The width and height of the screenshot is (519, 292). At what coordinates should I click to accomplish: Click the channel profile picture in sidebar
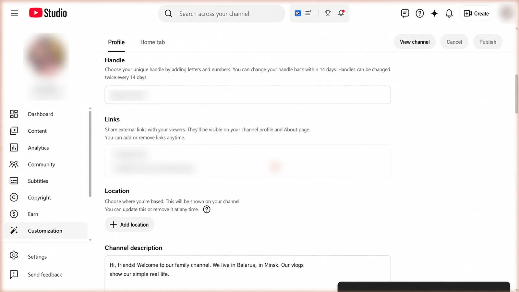coord(46,55)
